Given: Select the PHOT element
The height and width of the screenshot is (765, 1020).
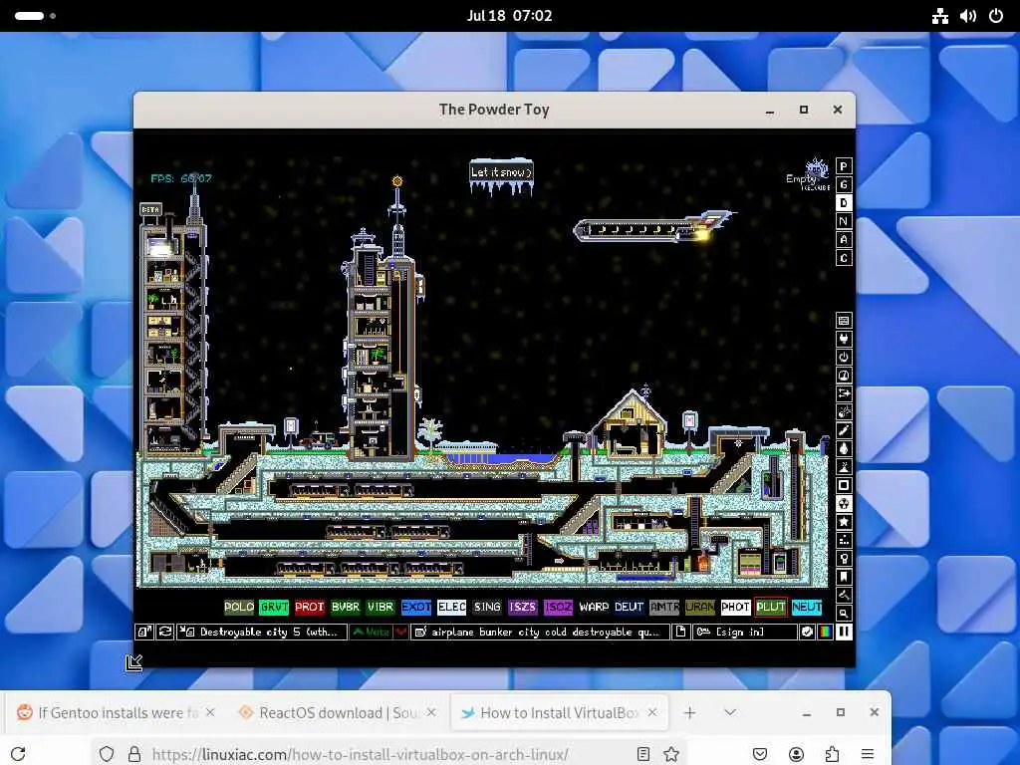Looking at the screenshot, I should 735,607.
